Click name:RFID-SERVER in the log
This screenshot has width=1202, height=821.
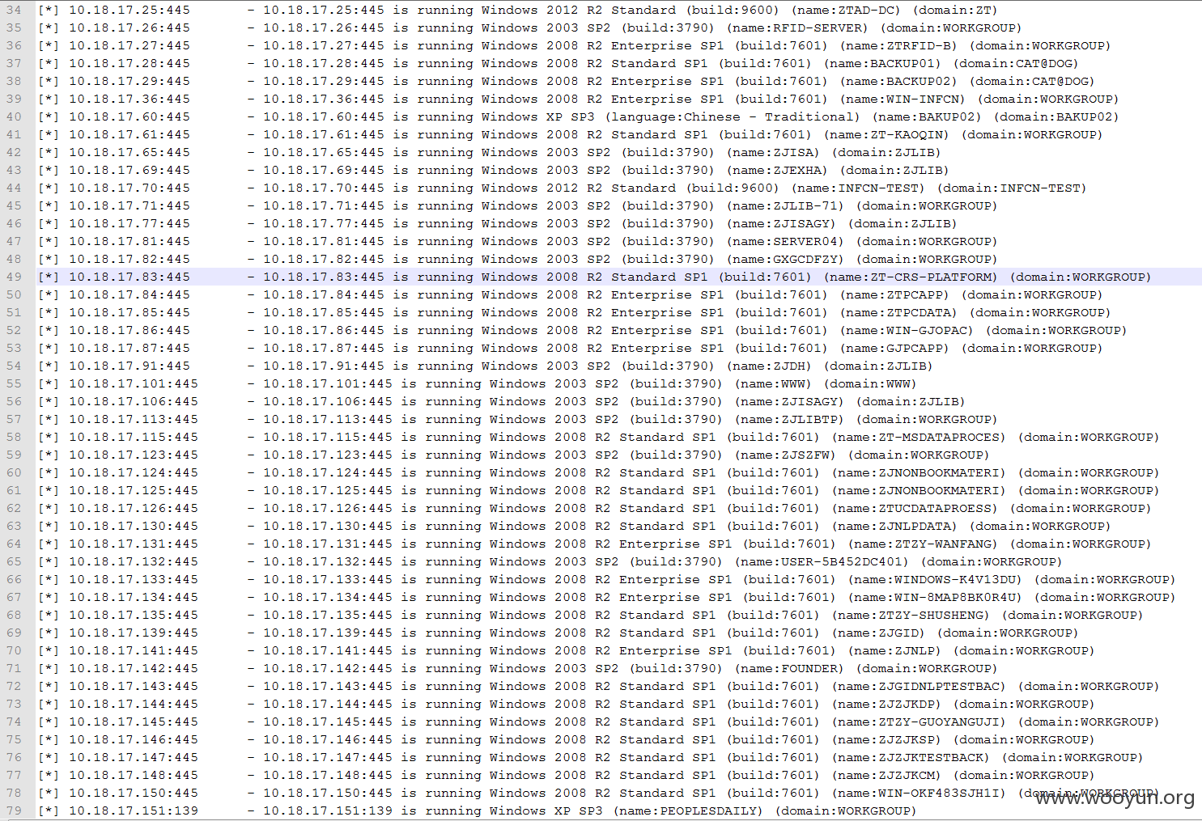click(x=797, y=28)
